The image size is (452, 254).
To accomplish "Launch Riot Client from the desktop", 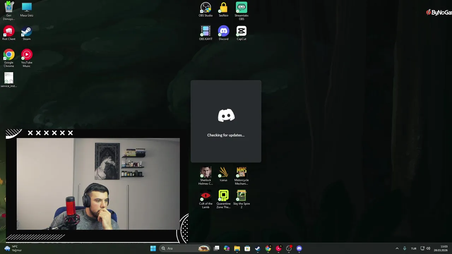I will (x=9, y=33).
